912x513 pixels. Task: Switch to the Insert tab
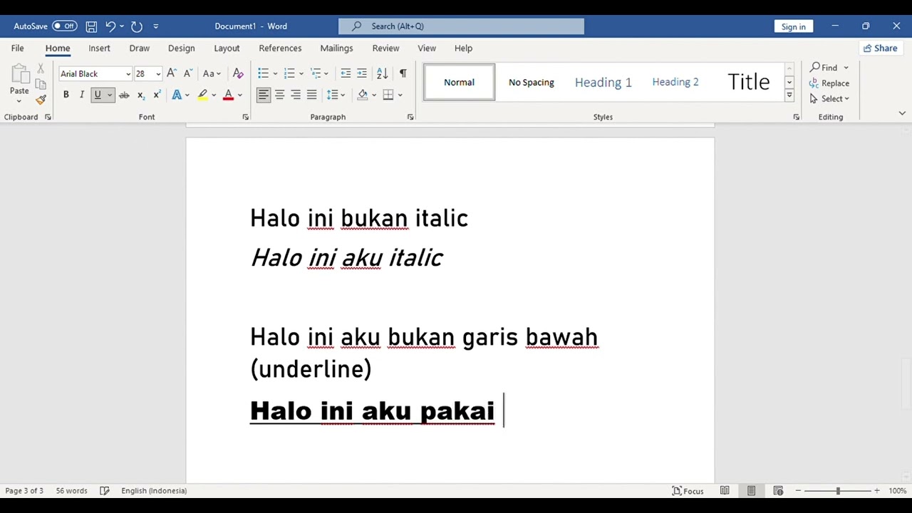pos(99,48)
